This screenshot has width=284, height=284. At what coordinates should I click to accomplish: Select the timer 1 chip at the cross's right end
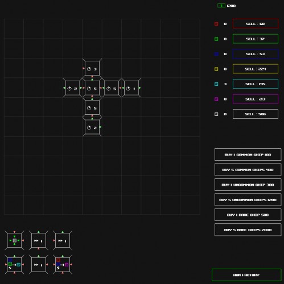[x=131, y=88]
